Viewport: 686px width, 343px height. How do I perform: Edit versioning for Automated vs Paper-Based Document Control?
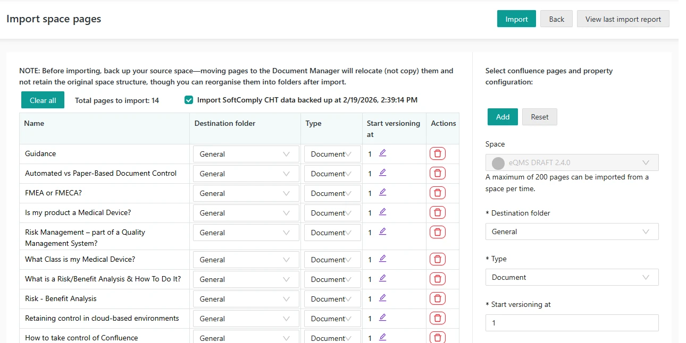pos(382,173)
